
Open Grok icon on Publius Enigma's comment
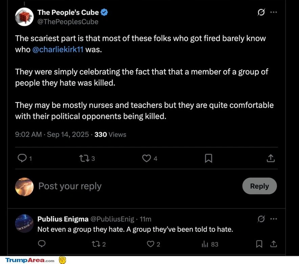point(261,219)
